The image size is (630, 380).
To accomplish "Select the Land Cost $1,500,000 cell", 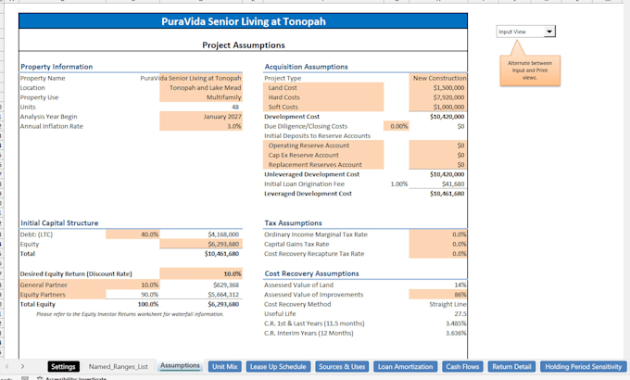I will click(x=438, y=88).
